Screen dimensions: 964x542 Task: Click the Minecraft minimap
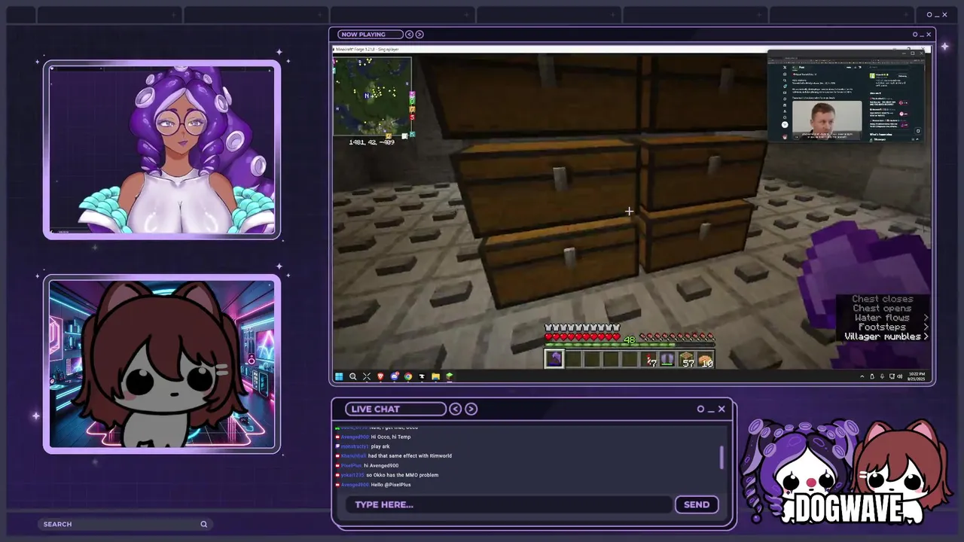click(373, 97)
